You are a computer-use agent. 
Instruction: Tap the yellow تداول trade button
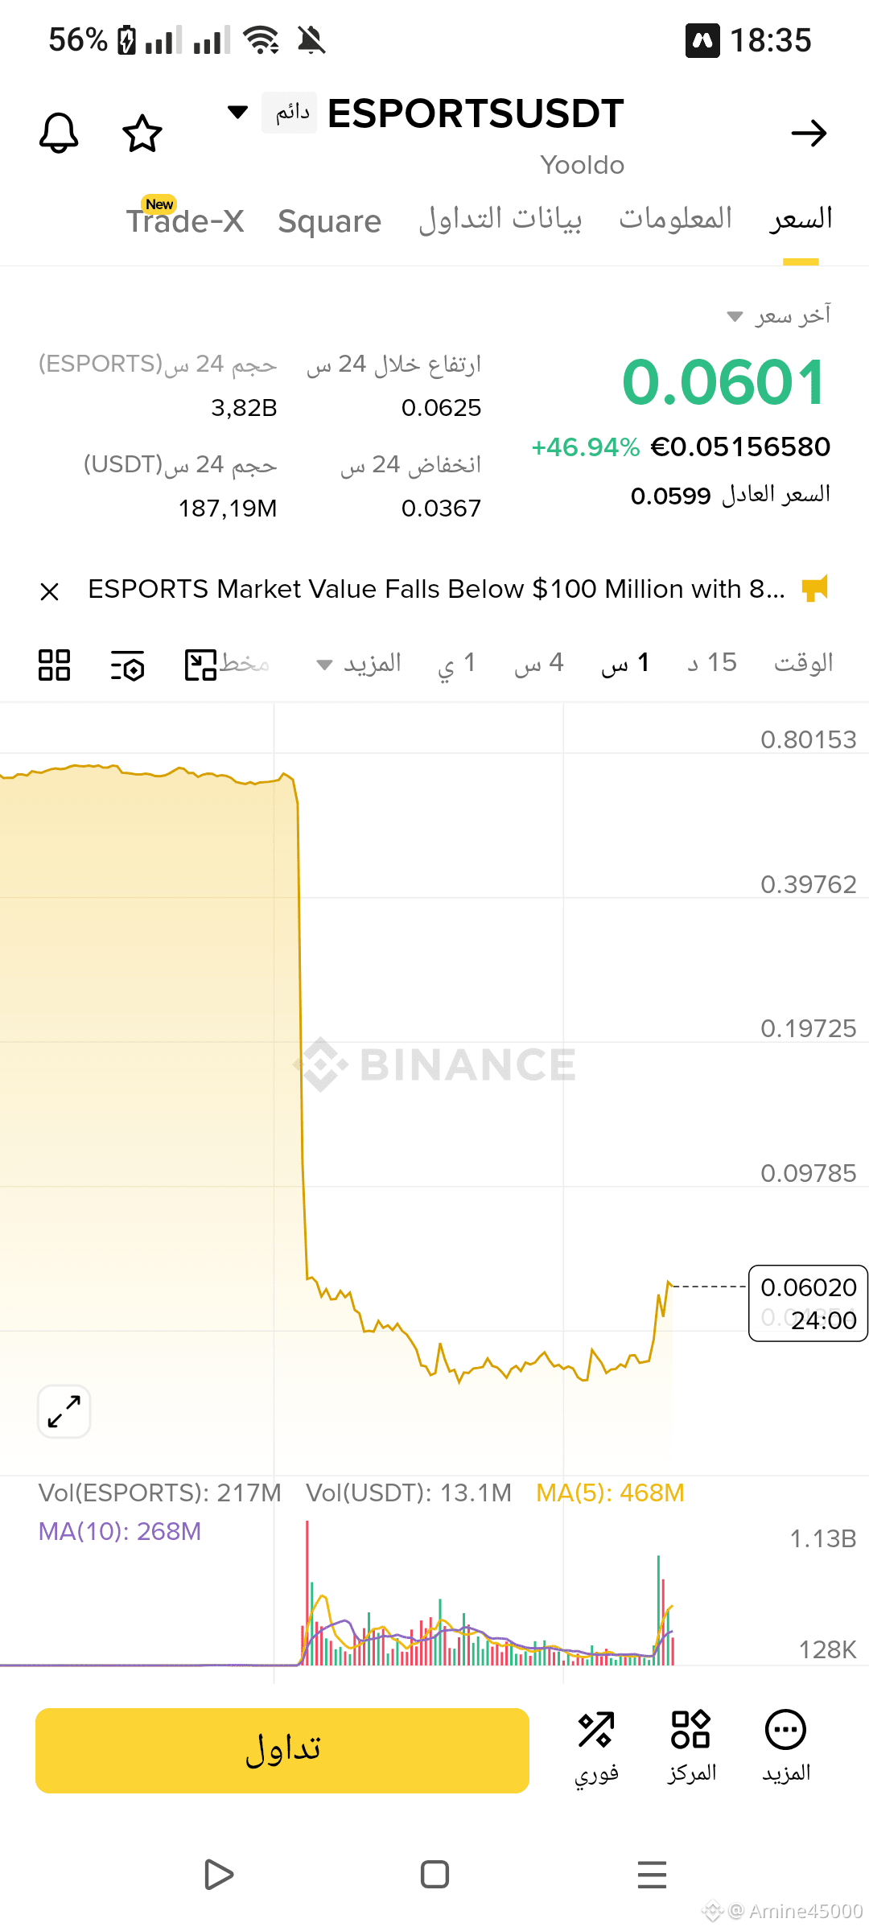click(282, 1750)
